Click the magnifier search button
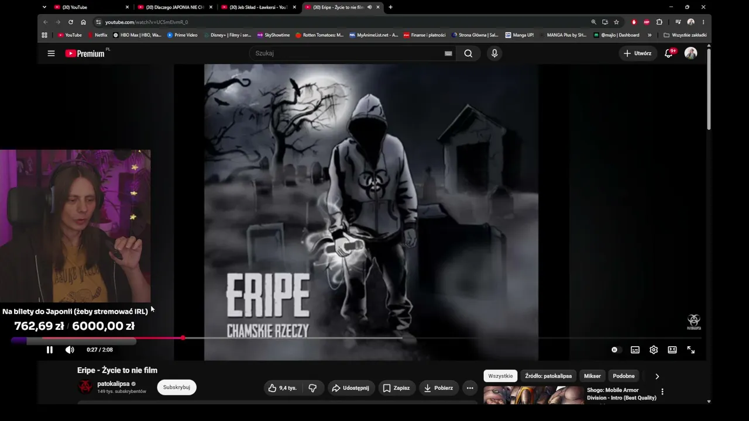749x421 pixels. coord(468,53)
